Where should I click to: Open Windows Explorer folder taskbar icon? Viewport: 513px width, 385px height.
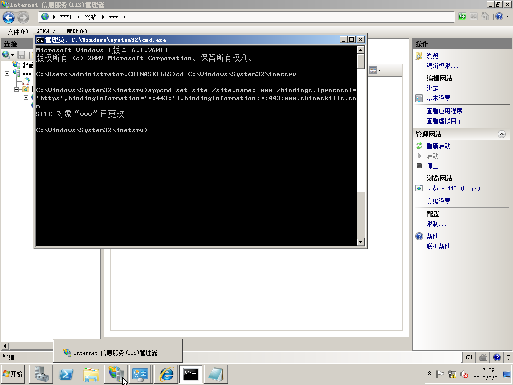point(91,374)
